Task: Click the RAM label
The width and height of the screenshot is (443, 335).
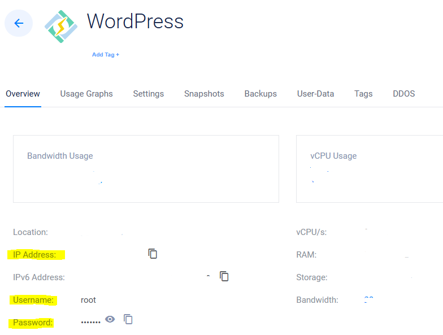Action: pyautogui.click(x=306, y=254)
